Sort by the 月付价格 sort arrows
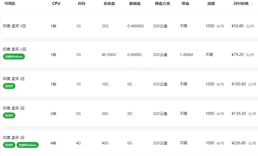Screen dimensions: 258x156 tap(252, 4)
